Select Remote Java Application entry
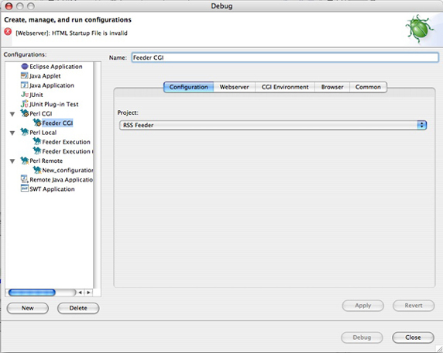 [x=61, y=180]
